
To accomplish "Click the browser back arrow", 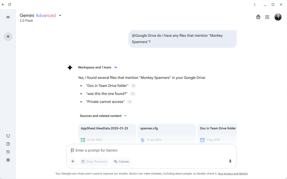I will [x=3, y=4].
